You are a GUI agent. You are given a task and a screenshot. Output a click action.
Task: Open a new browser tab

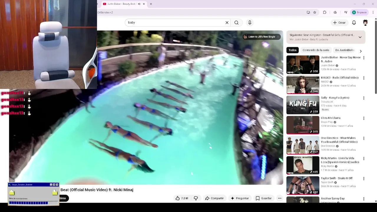click(151, 4)
